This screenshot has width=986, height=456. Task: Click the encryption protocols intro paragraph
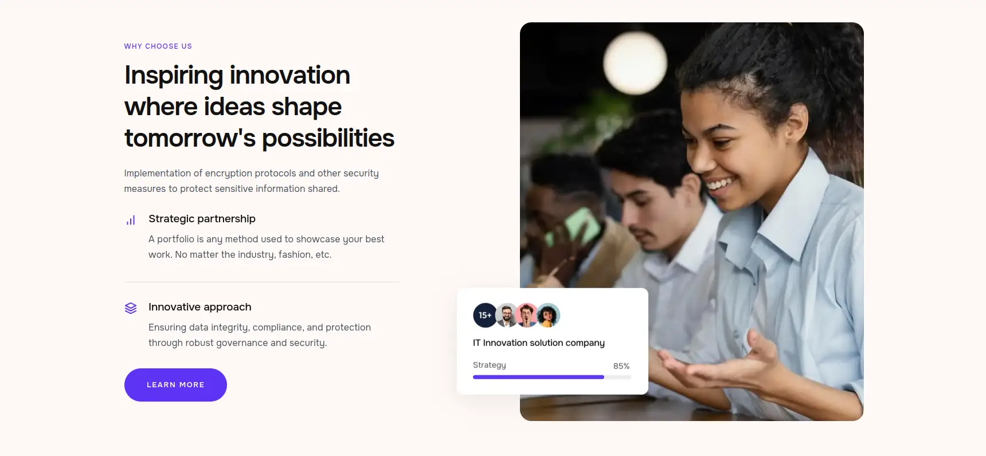click(x=252, y=181)
